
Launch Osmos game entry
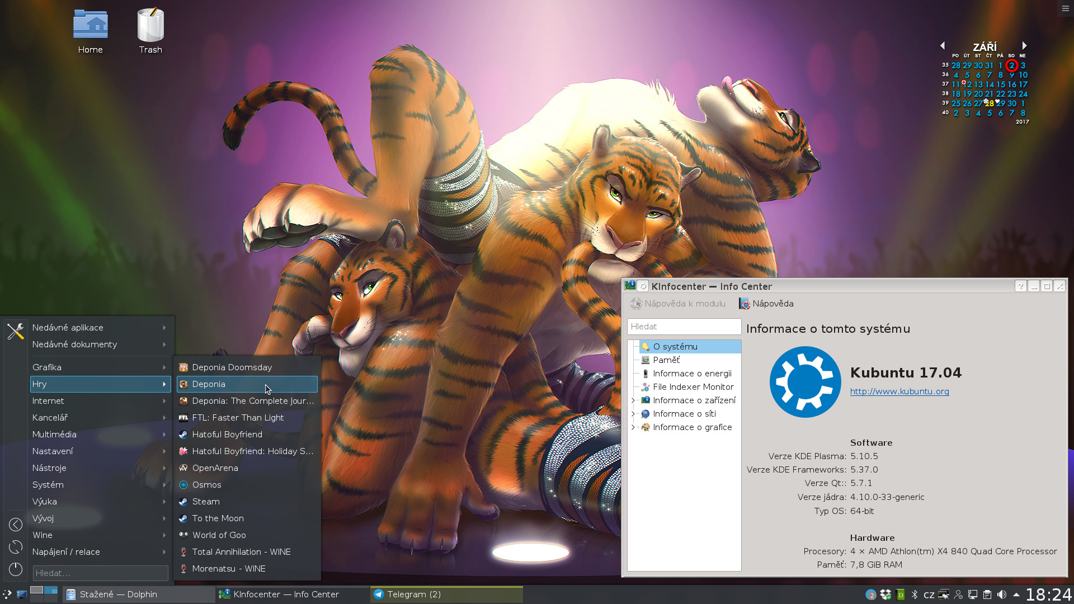click(247, 485)
